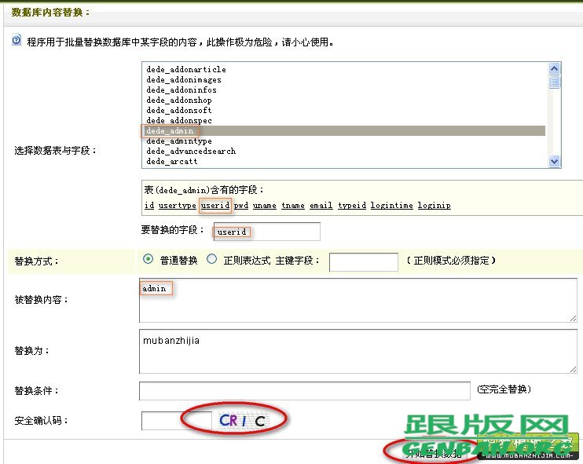
Task: Choose dede_addonshop table entry
Action: click(x=179, y=100)
